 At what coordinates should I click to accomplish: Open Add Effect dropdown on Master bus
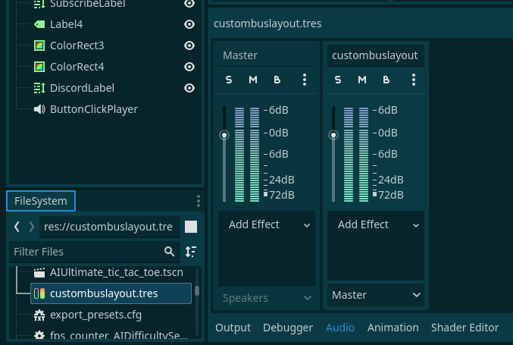coord(267,225)
